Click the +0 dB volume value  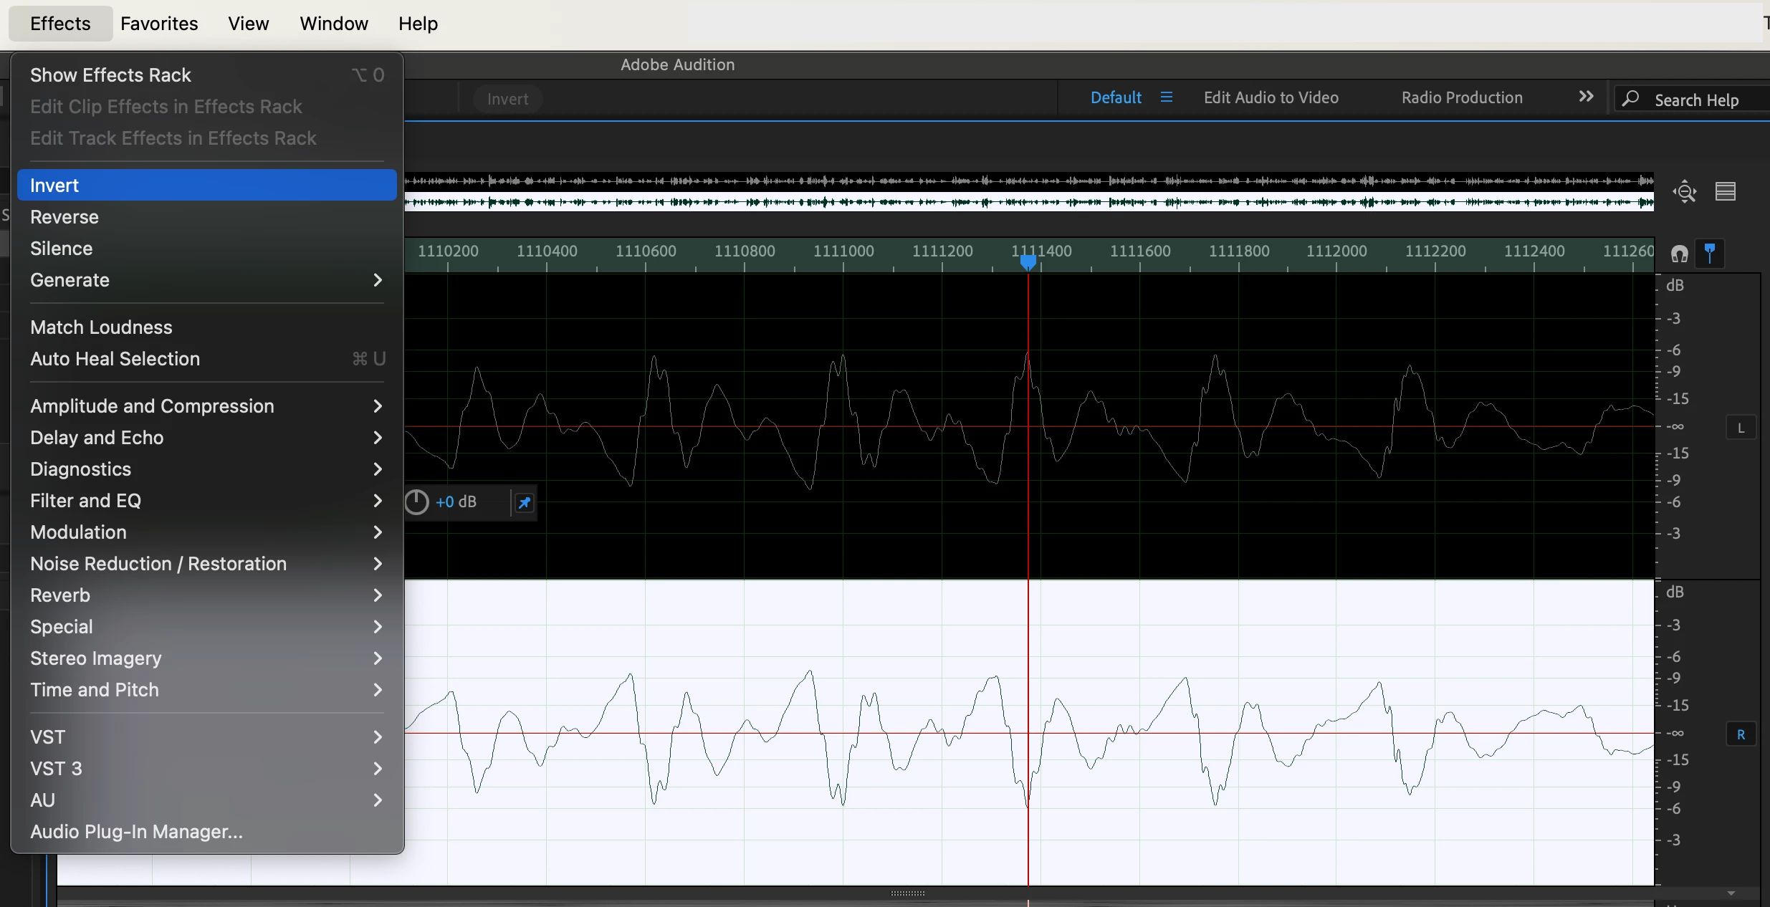[456, 502]
